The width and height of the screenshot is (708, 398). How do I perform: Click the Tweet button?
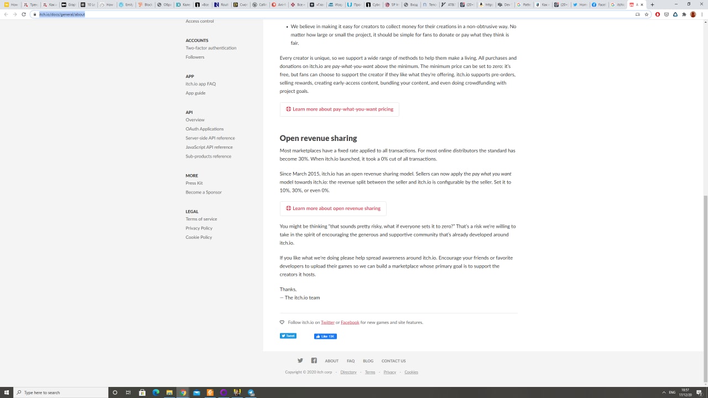click(288, 336)
